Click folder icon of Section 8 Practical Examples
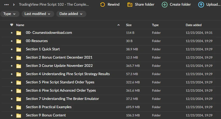Screen dimensions: 221x119 [19, 107]
